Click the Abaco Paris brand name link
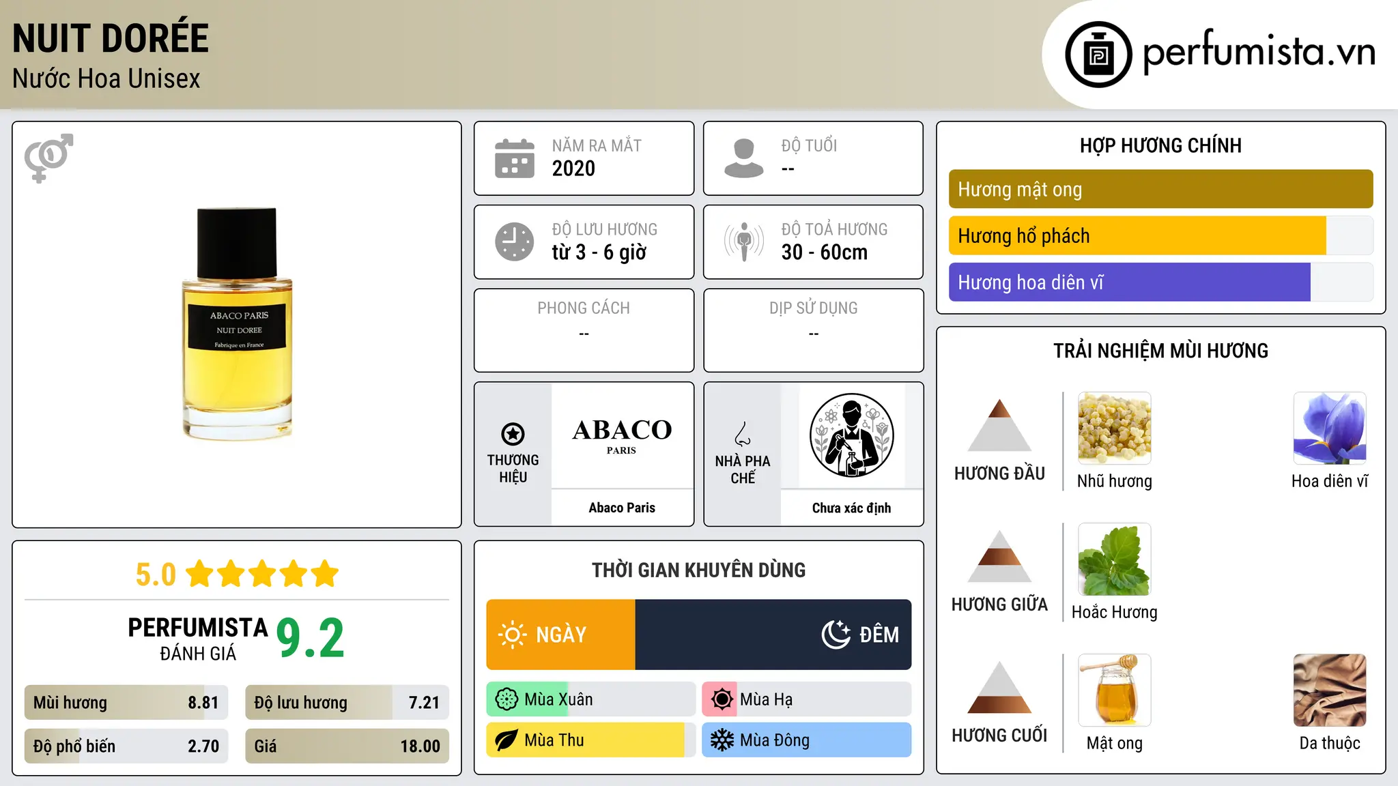The width and height of the screenshot is (1398, 786). coord(622,508)
